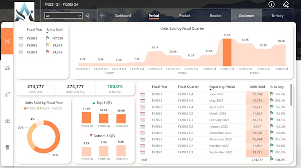
Task: Select the orange barcode sidebar icon
Action: (7, 41)
